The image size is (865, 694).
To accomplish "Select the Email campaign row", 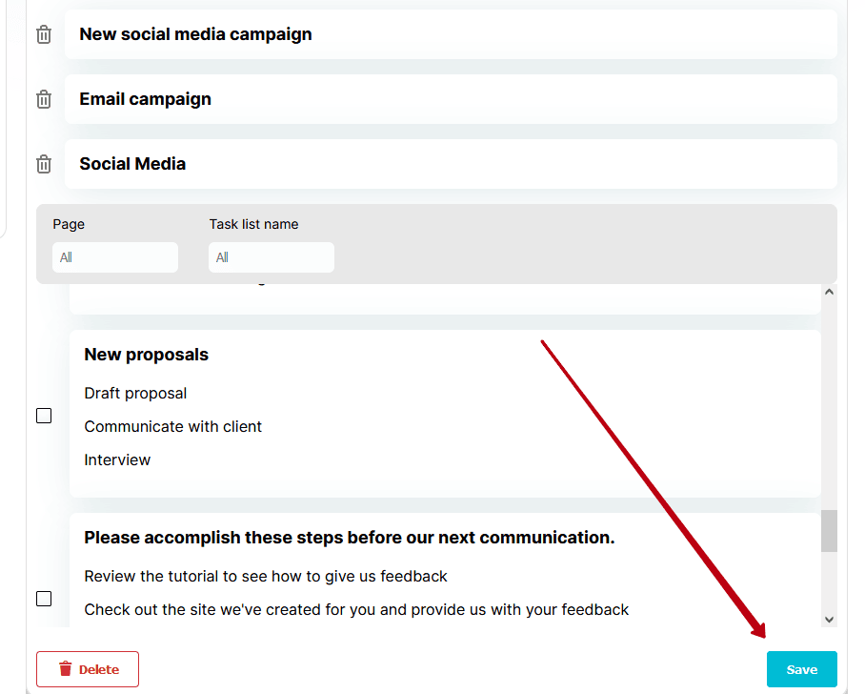I will point(451,99).
